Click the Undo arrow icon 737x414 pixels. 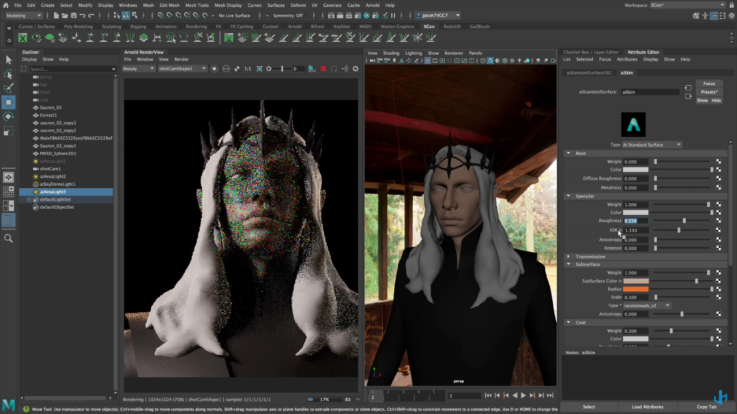click(x=83, y=16)
